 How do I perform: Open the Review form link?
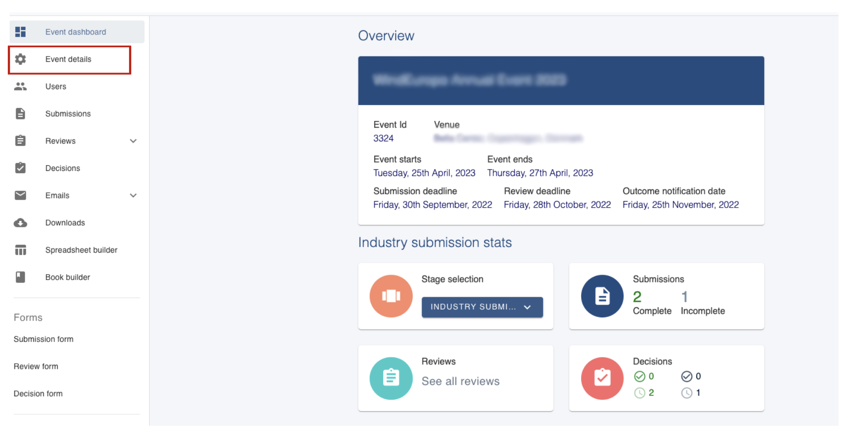[x=36, y=366]
